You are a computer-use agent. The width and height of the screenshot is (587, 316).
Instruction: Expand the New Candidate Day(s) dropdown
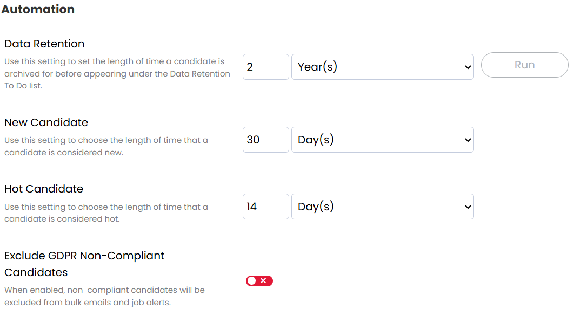(382, 140)
